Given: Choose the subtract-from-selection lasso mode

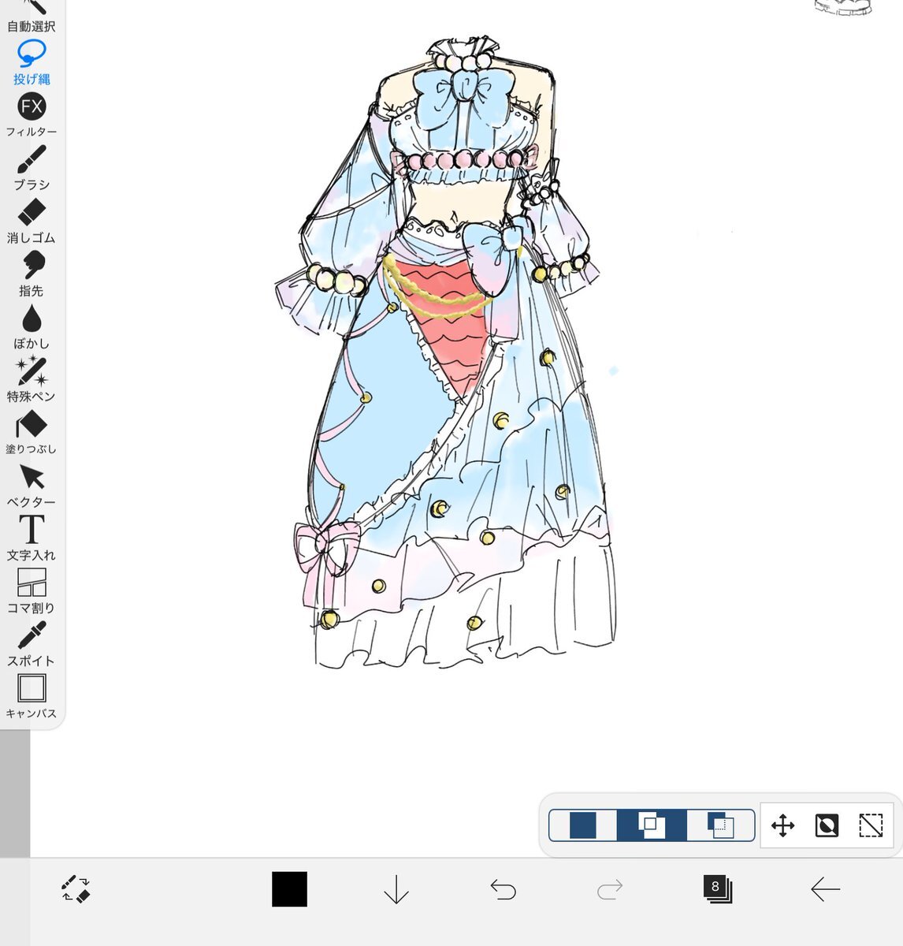Looking at the screenshot, I should [x=720, y=825].
